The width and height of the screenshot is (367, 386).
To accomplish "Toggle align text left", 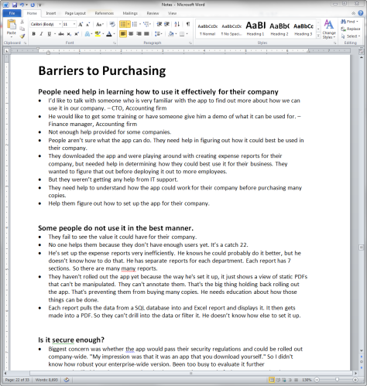I will (123, 34).
